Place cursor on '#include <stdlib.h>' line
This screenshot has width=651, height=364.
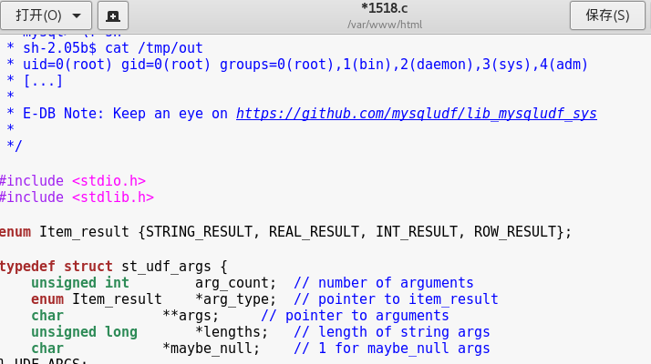tap(77, 197)
